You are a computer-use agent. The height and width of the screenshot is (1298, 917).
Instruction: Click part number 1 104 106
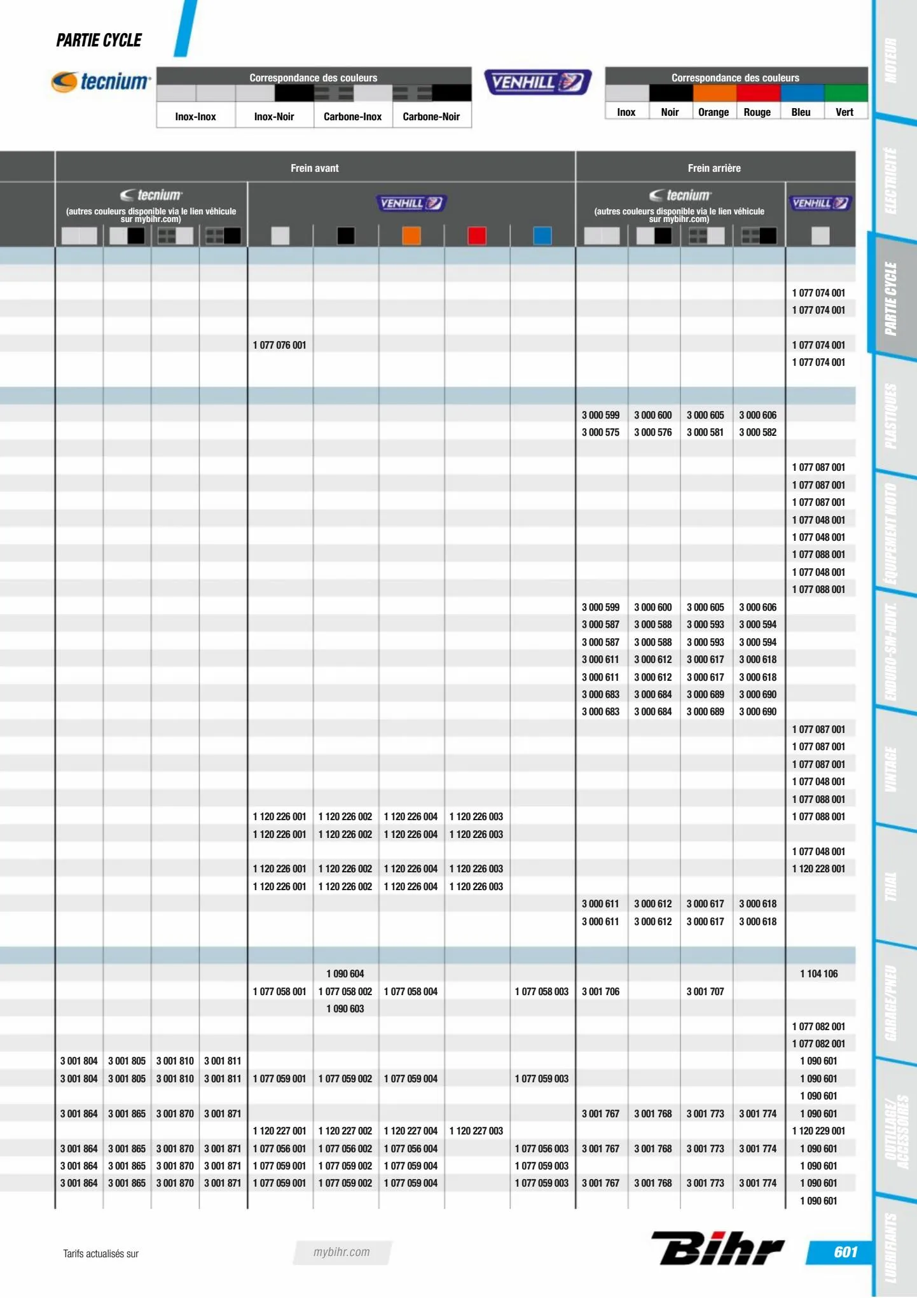pos(819,973)
